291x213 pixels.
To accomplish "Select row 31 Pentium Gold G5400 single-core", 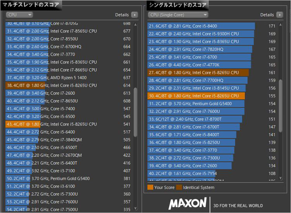I will 211,104.
